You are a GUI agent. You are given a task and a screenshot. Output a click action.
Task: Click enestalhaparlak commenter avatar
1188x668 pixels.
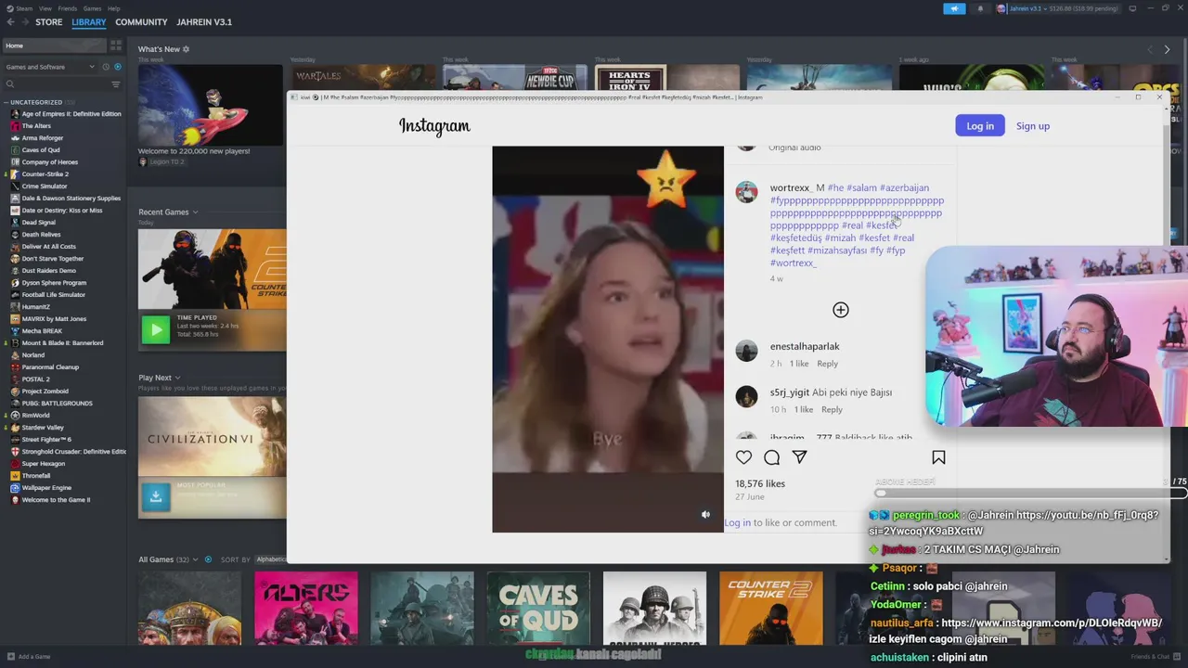tap(746, 351)
